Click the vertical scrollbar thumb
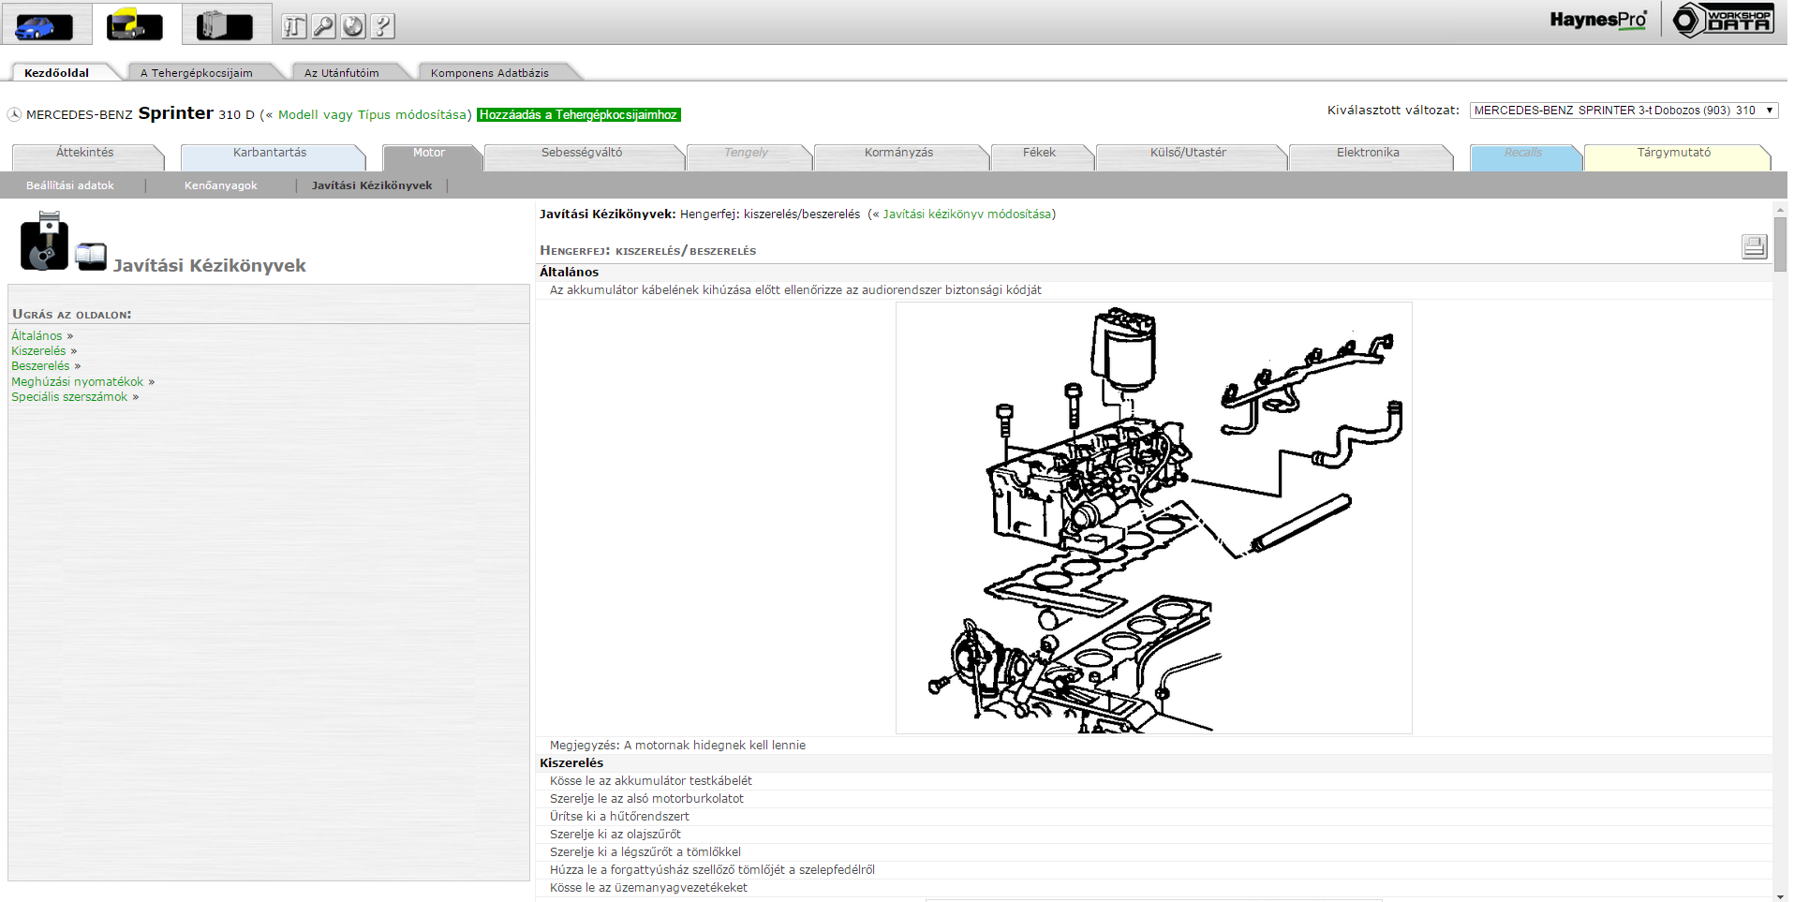1794x902 pixels. (x=1780, y=244)
